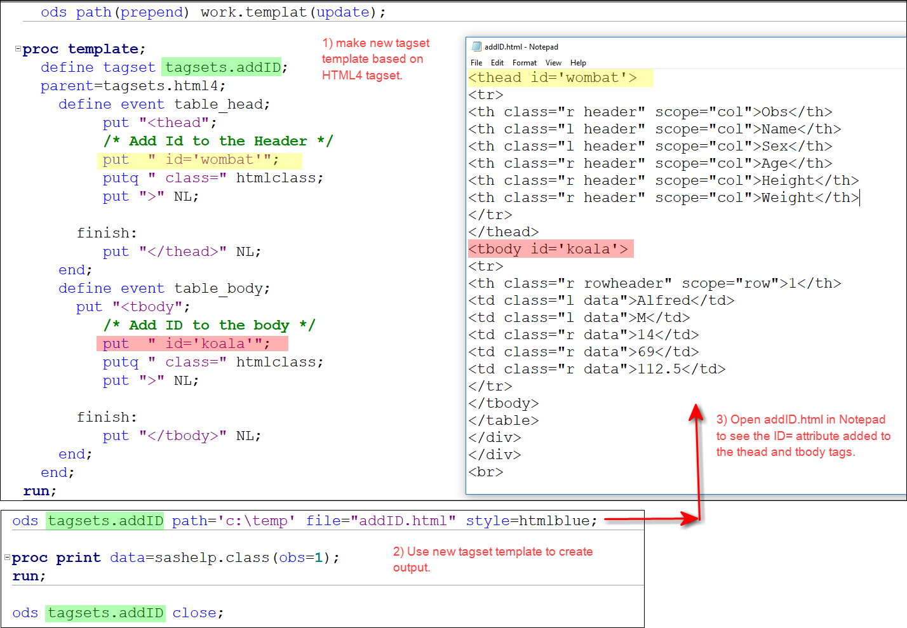Click the ods line with path='c:\temp'
907x628 pixels.
[305, 521]
